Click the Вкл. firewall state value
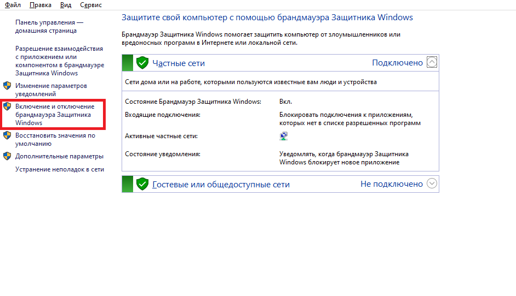 click(x=285, y=102)
